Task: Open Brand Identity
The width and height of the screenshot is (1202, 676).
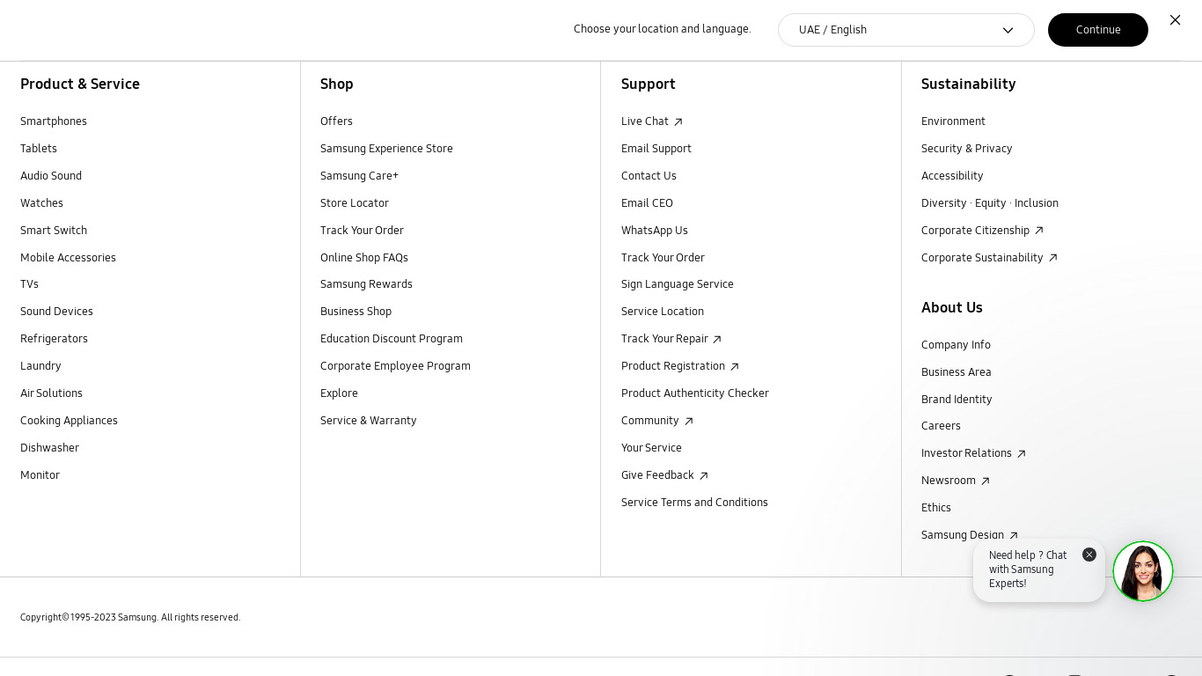Action: point(956,400)
